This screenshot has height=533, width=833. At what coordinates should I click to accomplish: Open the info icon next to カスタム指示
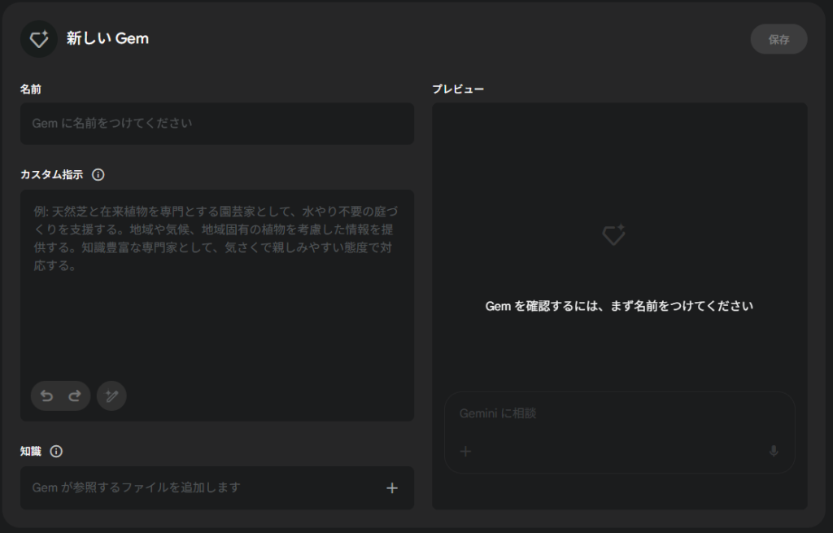pyautogui.click(x=98, y=175)
